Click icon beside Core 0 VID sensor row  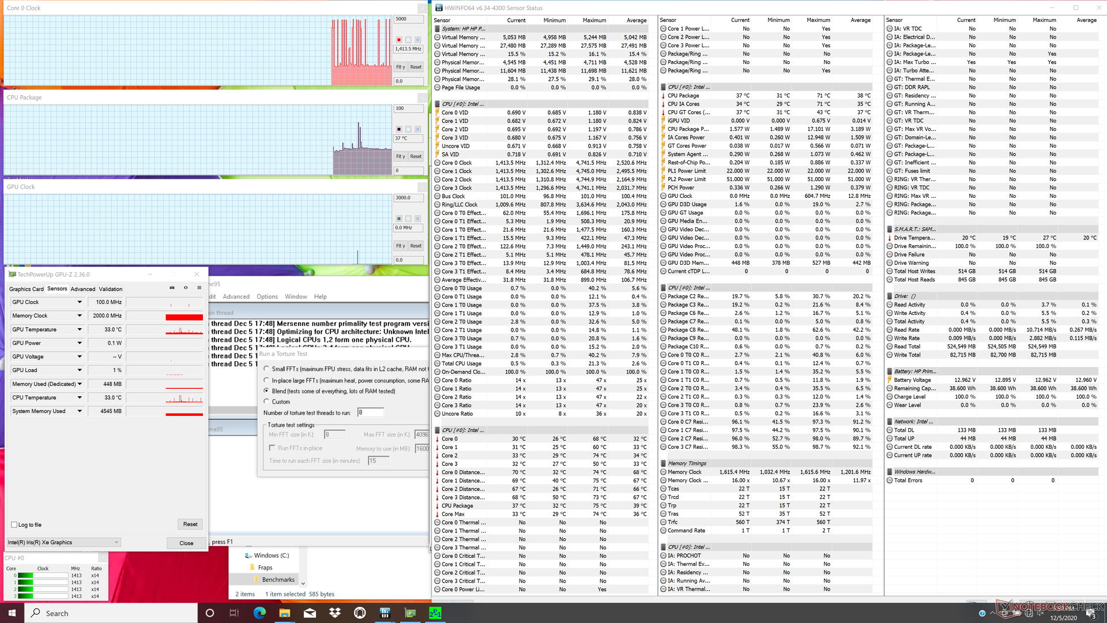pos(437,112)
